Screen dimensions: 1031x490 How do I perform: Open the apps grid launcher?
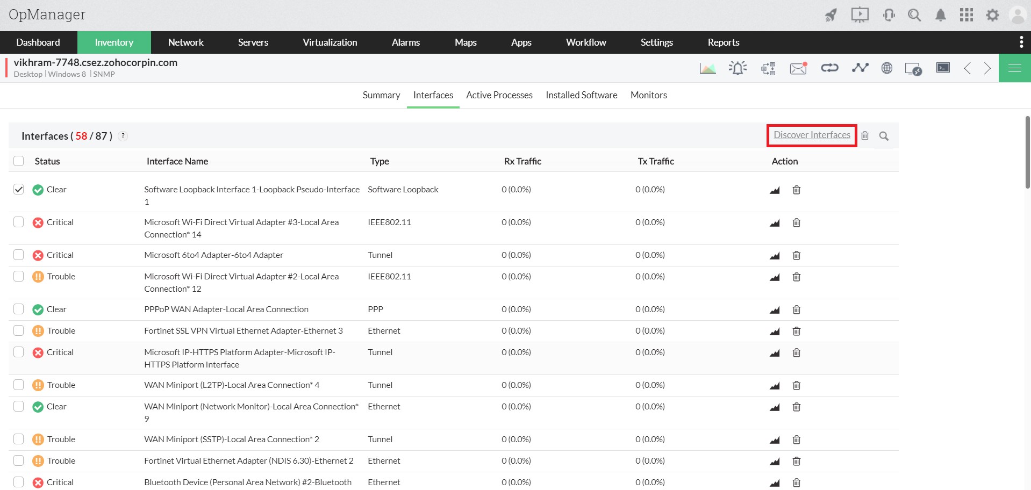(x=966, y=15)
